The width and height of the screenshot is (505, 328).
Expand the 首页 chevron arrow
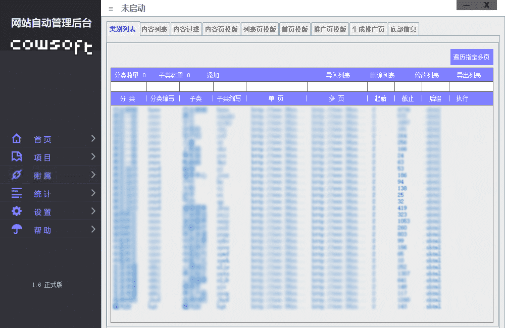click(x=93, y=139)
